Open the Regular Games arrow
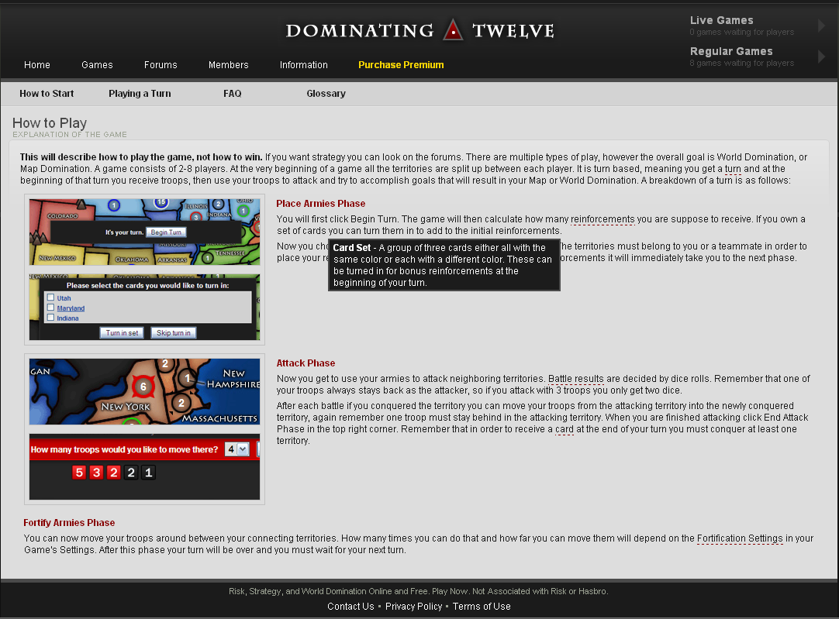The image size is (839, 619). point(821,56)
